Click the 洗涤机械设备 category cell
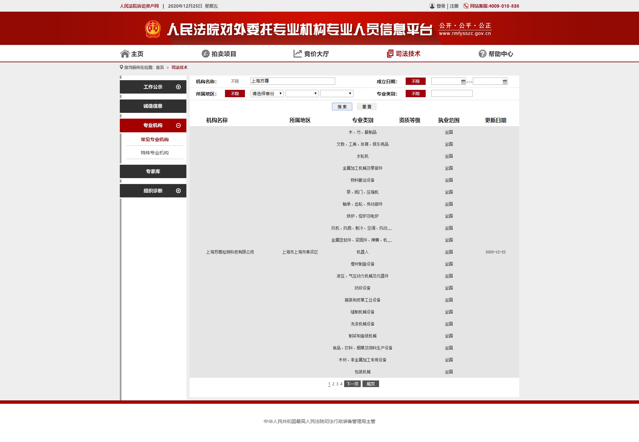 tap(362, 324)
